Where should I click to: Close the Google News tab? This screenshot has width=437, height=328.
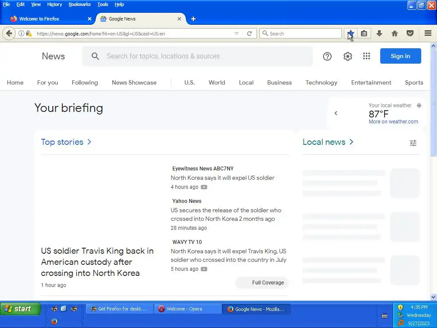pyautogui.click(x=179, y=19)
